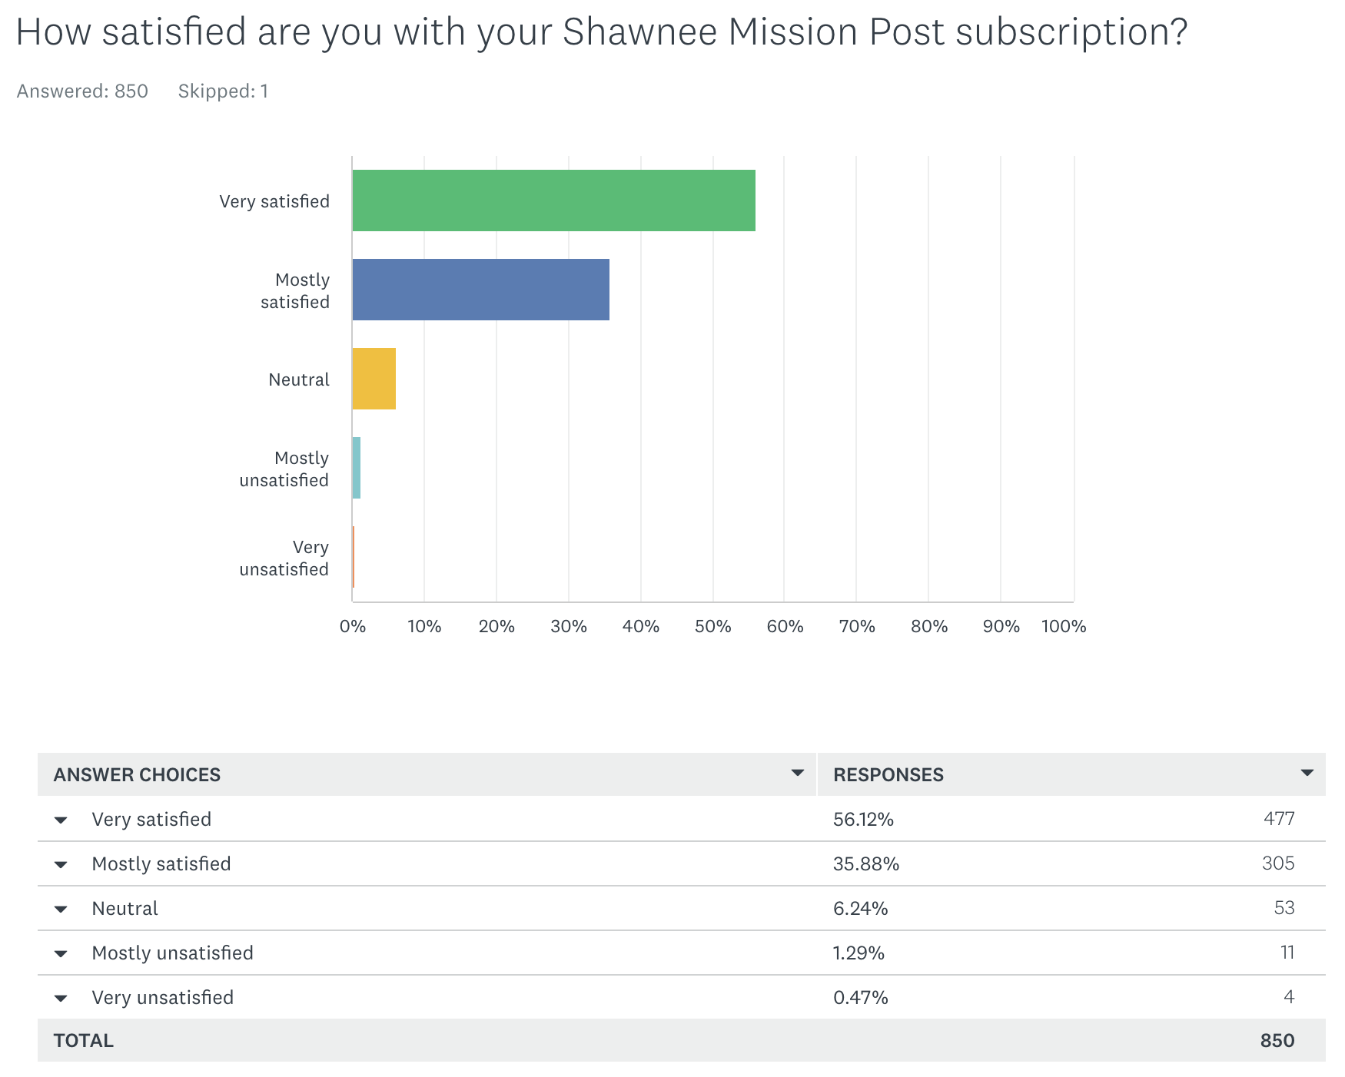1345x1077 pixels.
Task: Open the Responses column sort dropdown
Action: tap(1307, 773)
